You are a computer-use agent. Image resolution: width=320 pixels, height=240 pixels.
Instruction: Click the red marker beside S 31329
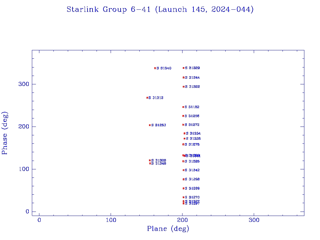coord(184,68)
